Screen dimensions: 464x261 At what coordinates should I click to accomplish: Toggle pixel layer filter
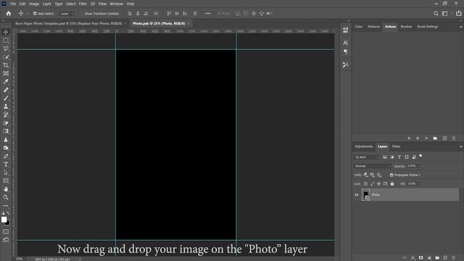coord(385,157)
